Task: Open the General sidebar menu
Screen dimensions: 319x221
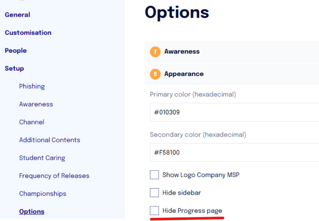Action: click(x=17, y=15)
